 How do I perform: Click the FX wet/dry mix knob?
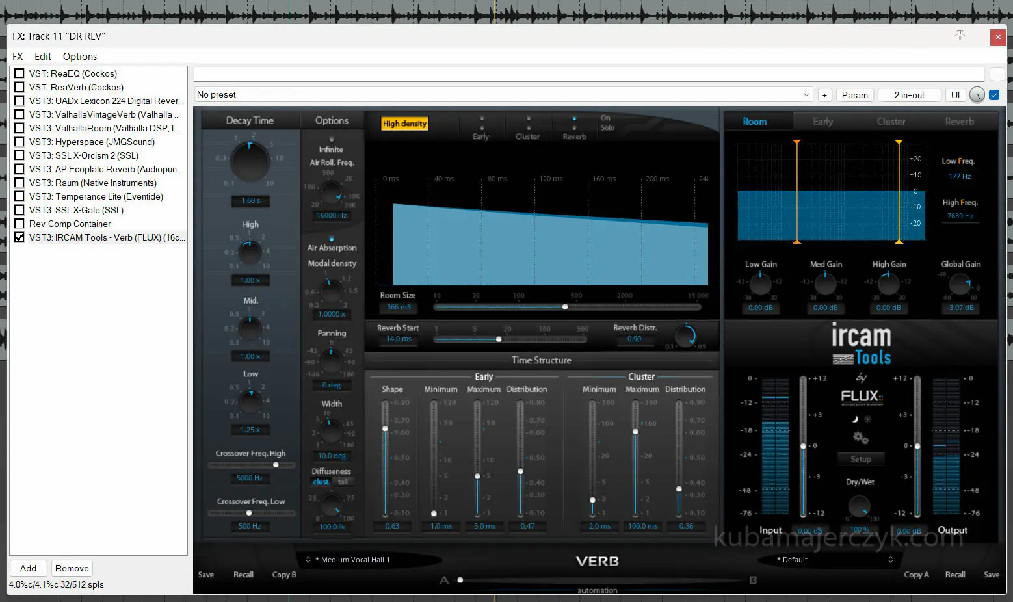pyautogui.click(x=977, y=95)
